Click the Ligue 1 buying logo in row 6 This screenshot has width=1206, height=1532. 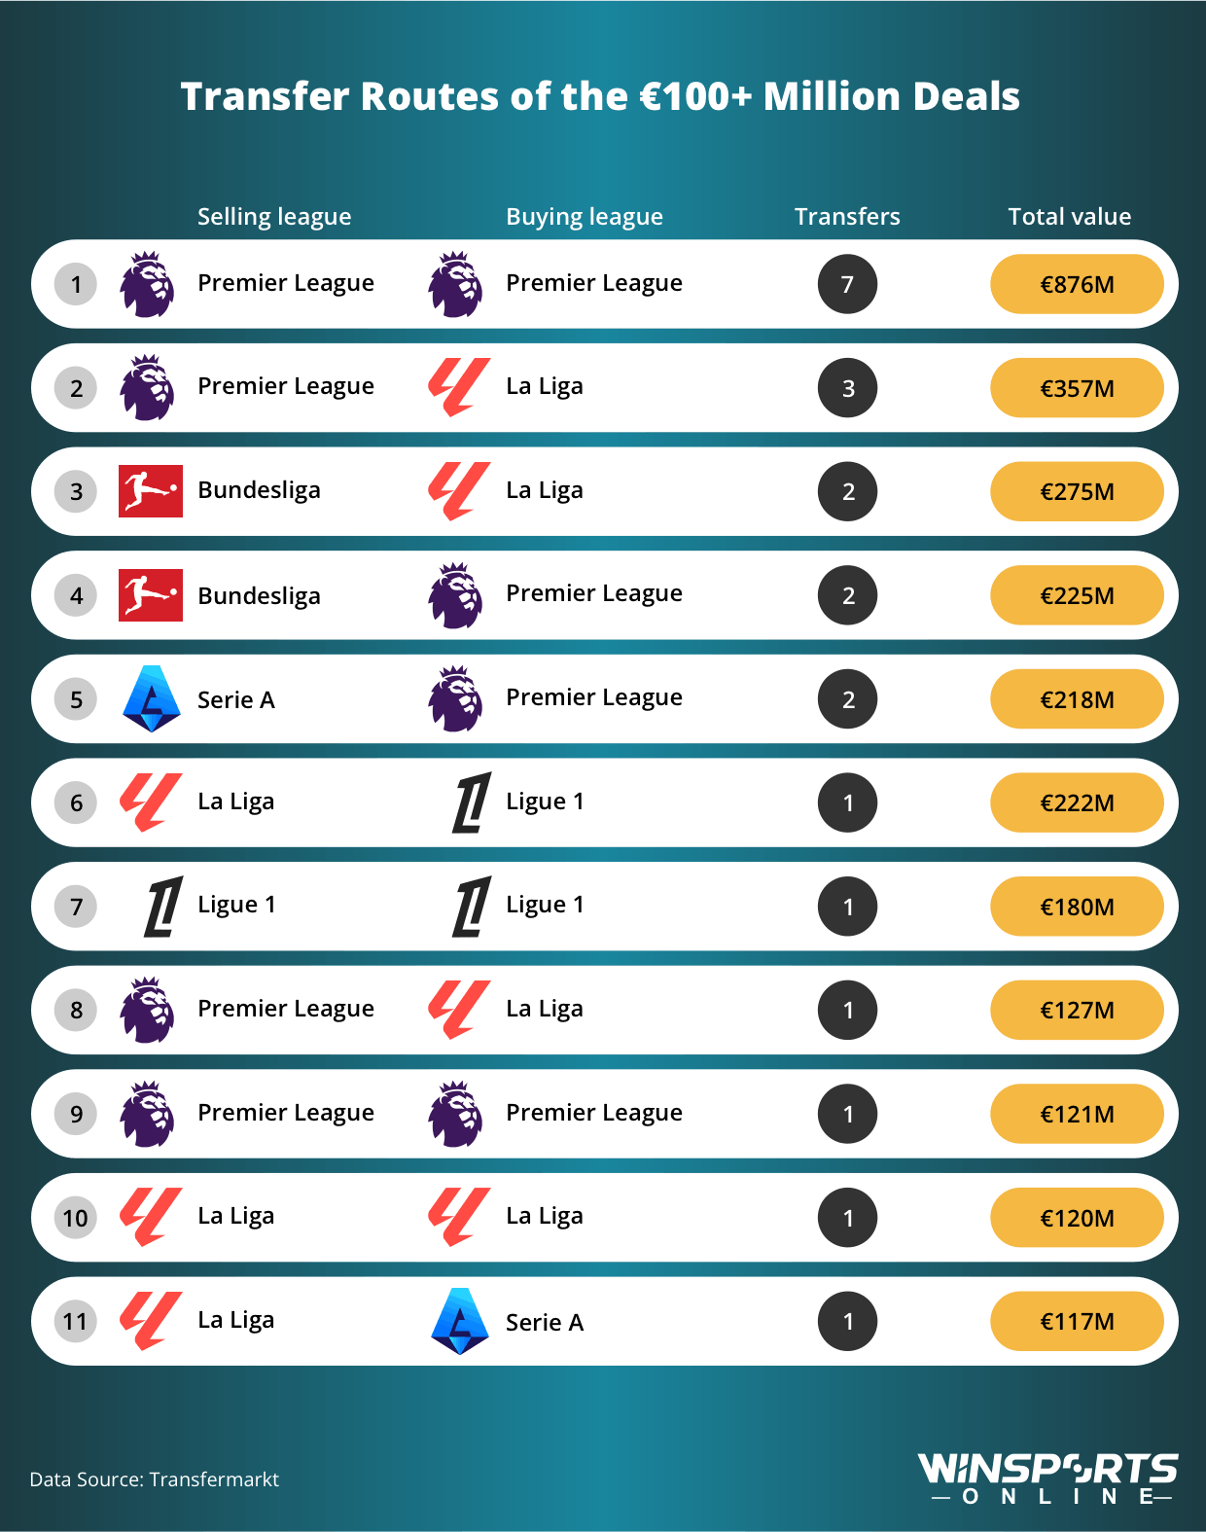(x=471, y=802)
